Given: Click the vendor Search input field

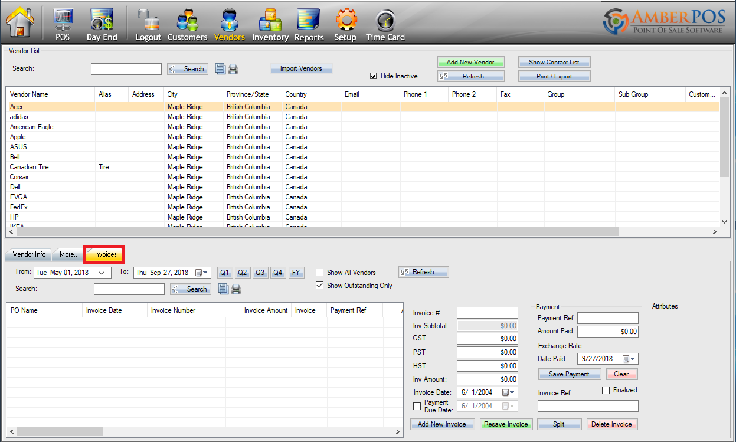Looking at the screenshot, I should pos(126,69).
